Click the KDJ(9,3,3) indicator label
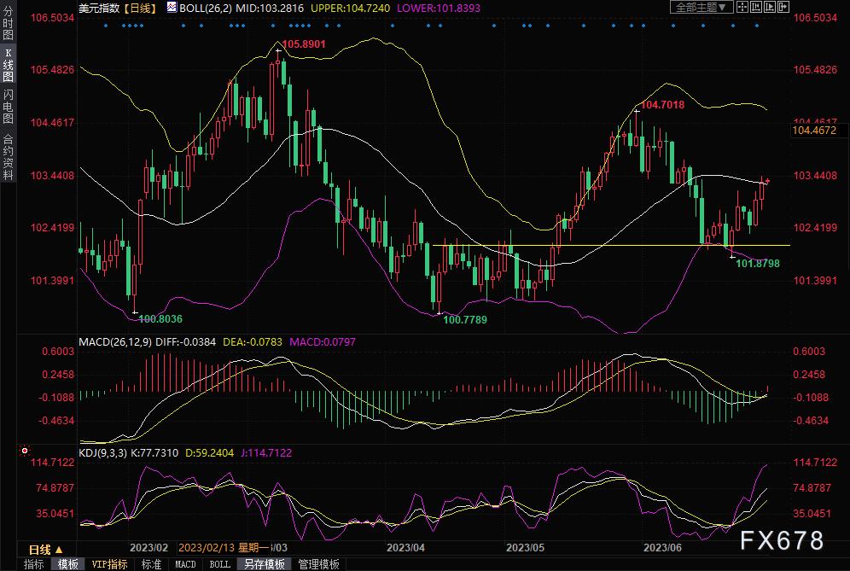The height and width of the screenshot is (571, 850). click(x=102, y=452)
